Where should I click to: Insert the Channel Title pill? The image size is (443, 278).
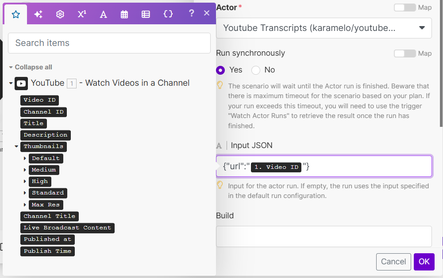point(50,216)
